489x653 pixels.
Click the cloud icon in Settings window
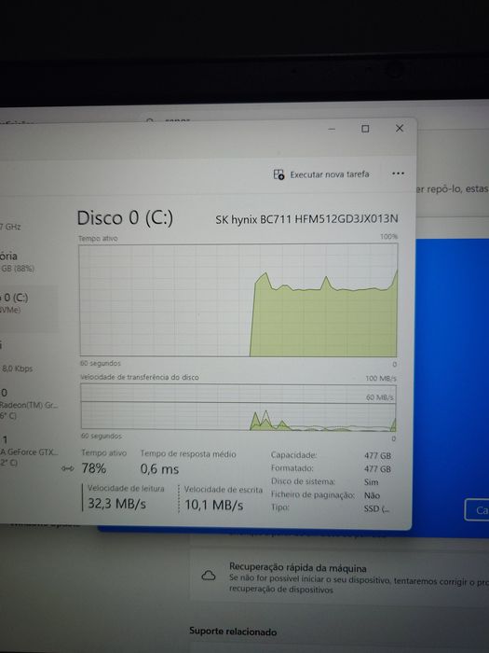[209, 576]
